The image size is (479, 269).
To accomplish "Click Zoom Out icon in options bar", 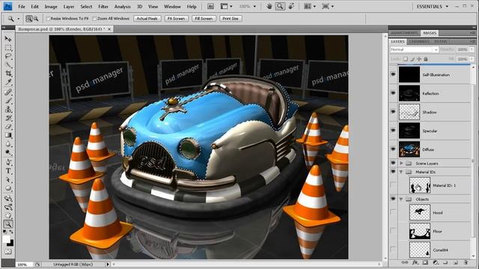I will tap(36, 19).
